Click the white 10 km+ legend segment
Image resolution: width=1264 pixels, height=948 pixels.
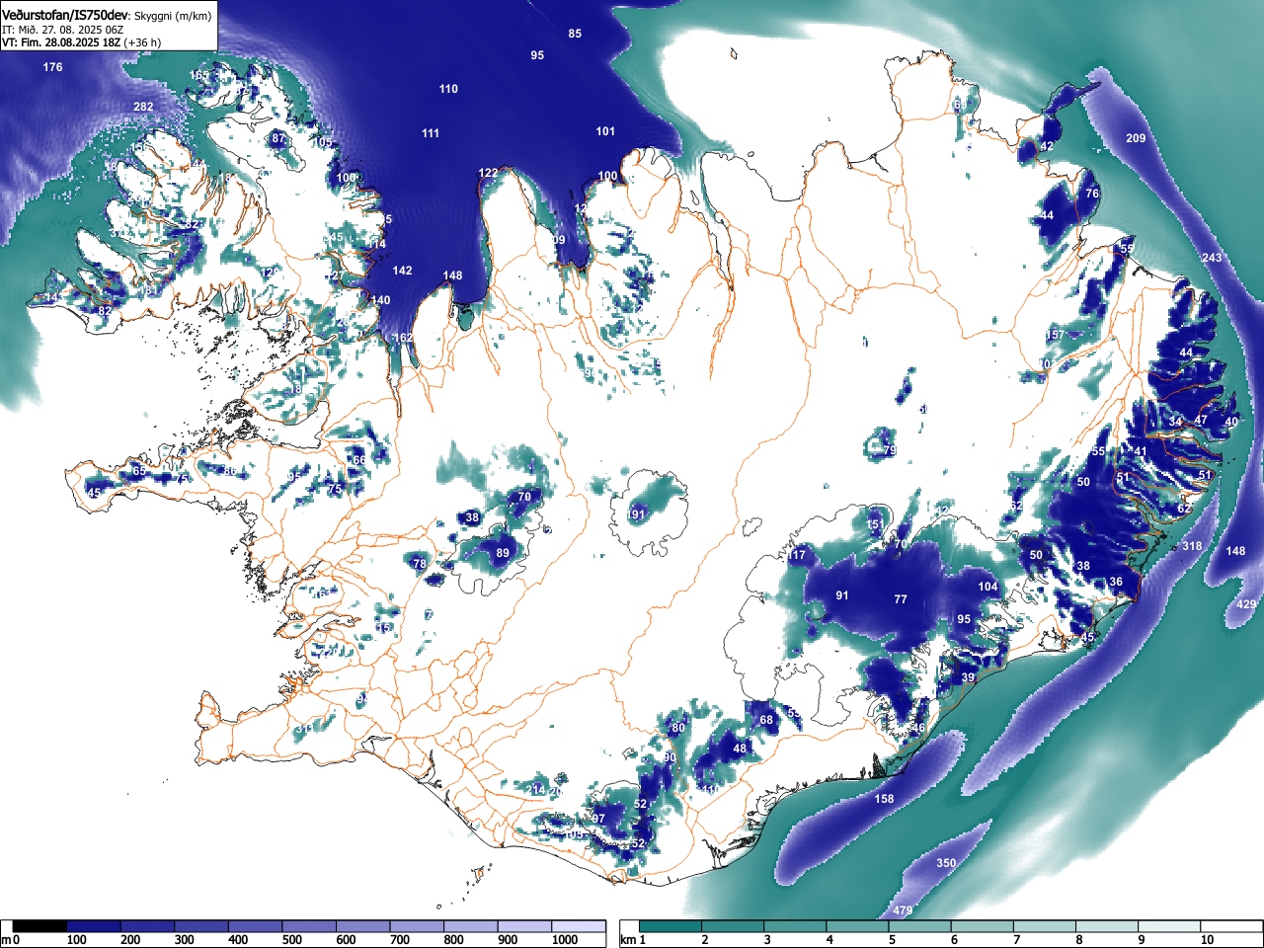click(x=1232, y=926)
